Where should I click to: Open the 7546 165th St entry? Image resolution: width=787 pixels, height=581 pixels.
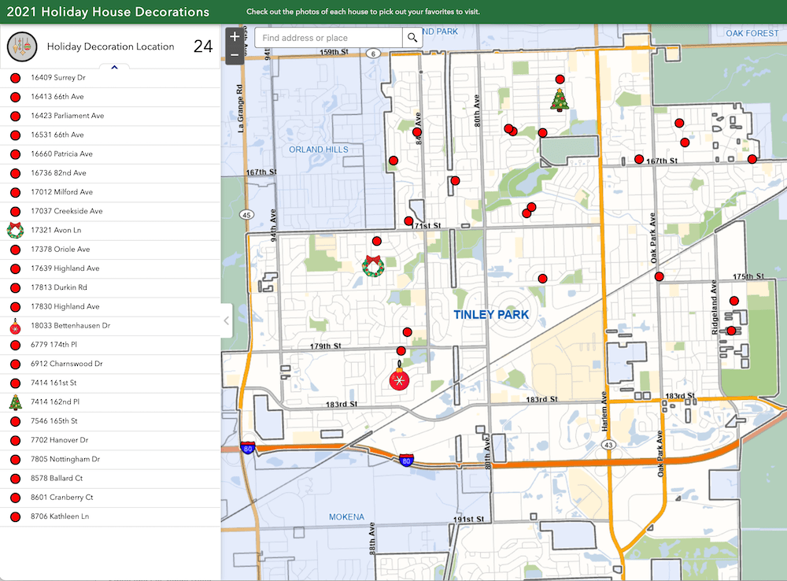(110, 421)
